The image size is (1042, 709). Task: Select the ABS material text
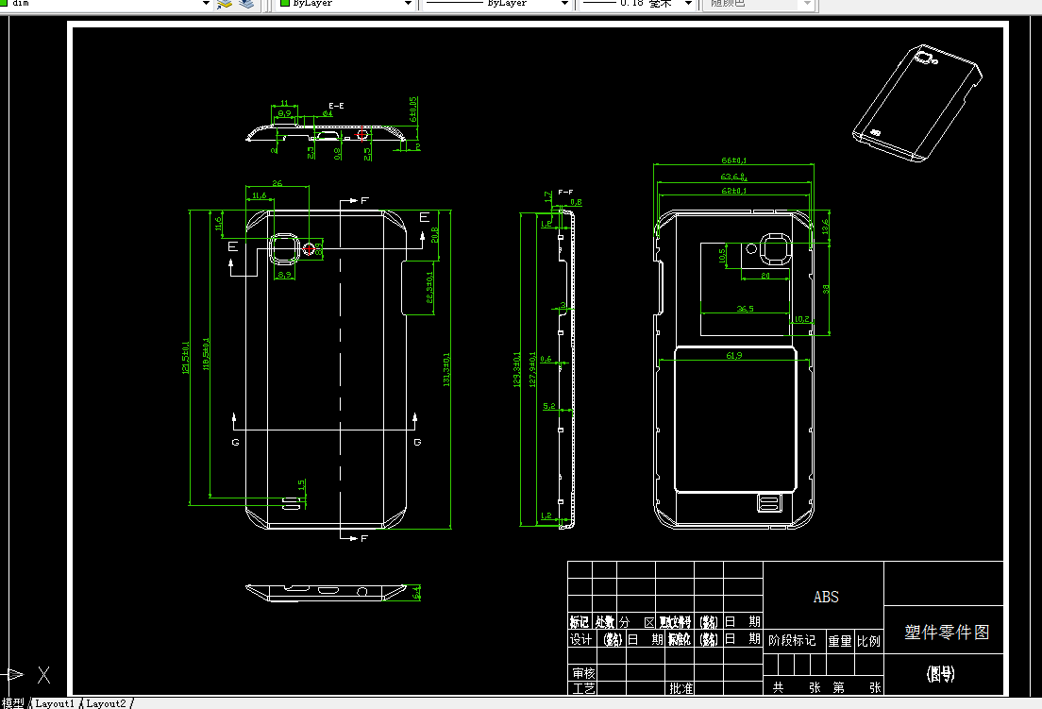[826, 597]
